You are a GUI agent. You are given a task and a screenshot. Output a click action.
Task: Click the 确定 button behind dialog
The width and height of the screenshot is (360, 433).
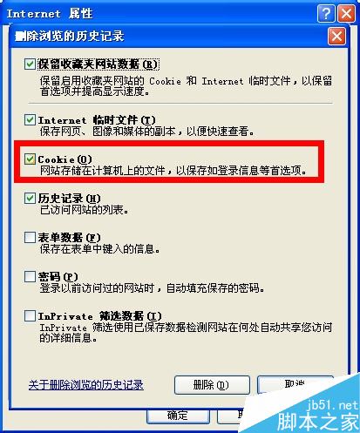coord(178,416)
